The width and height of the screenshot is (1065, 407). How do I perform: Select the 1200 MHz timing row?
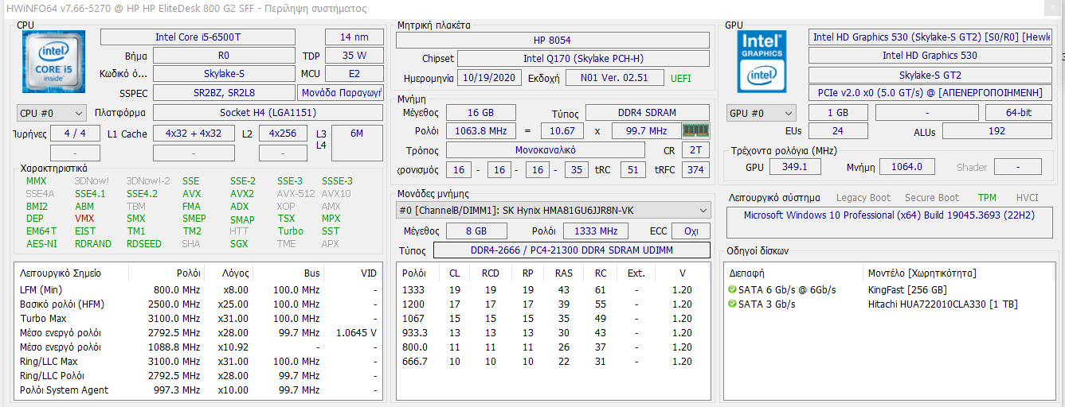[x=553, y=304]
